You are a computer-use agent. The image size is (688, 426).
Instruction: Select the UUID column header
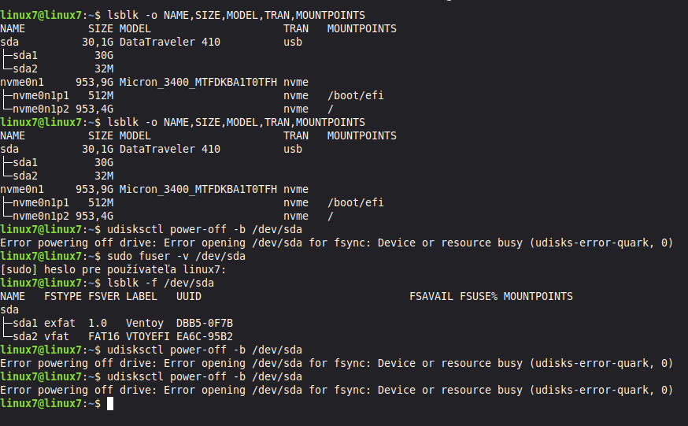click(189, 297)
